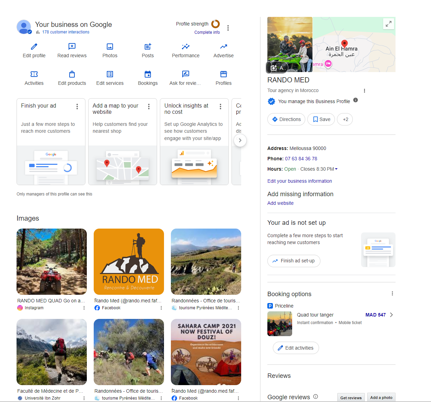Click the Facebook icon under the RANDO MED logo image
The width and height of the screenshot is (431, 402).
[x=97, y=308]
